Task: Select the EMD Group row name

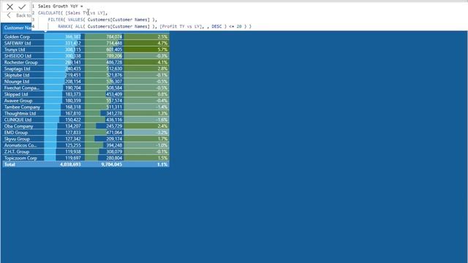Action: pyautogui.click(x=16, y=133)
